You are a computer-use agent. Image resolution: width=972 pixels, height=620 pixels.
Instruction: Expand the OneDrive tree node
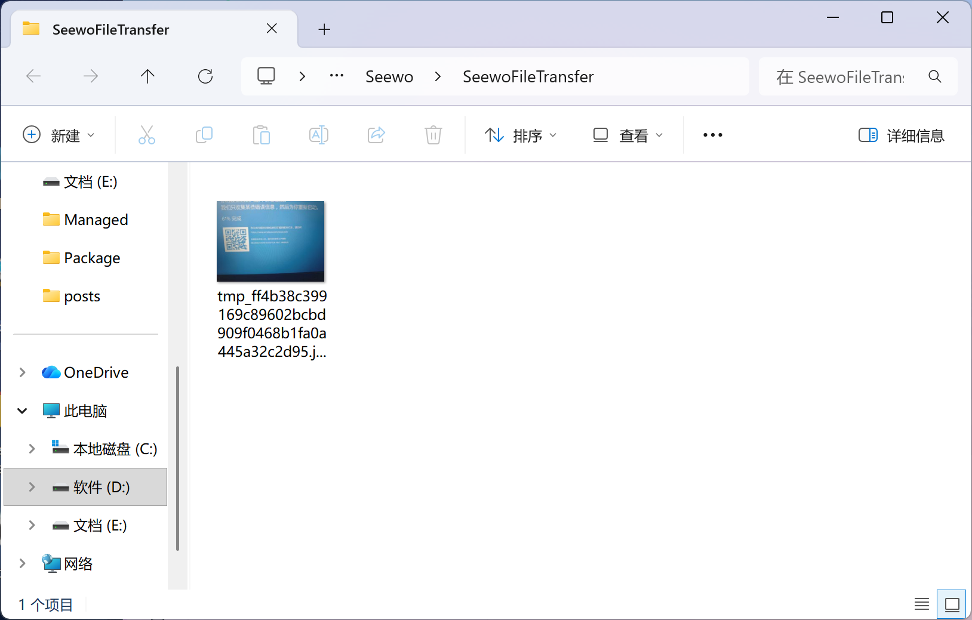tap(23, 372)
